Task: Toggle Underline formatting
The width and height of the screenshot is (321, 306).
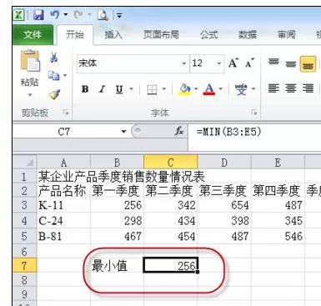Action: point(119,89)
